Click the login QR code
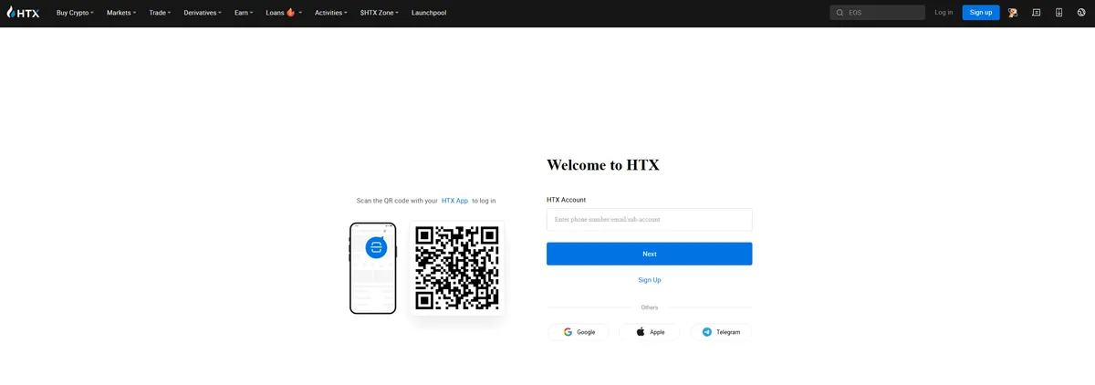This screenshot has height=385, width=1095. click(x=457, y=267)
